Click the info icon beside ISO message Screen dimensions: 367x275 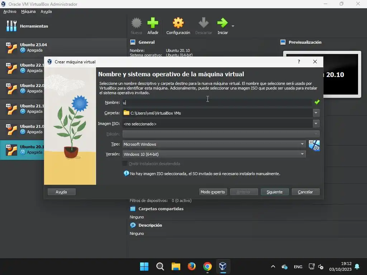126,173
